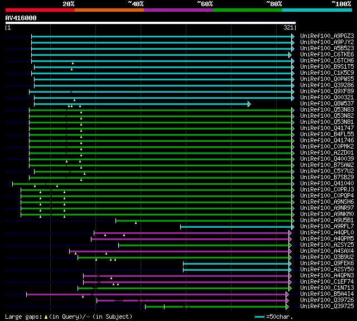Click the UniRef100_Q3B9U2 label

point(327,257)
